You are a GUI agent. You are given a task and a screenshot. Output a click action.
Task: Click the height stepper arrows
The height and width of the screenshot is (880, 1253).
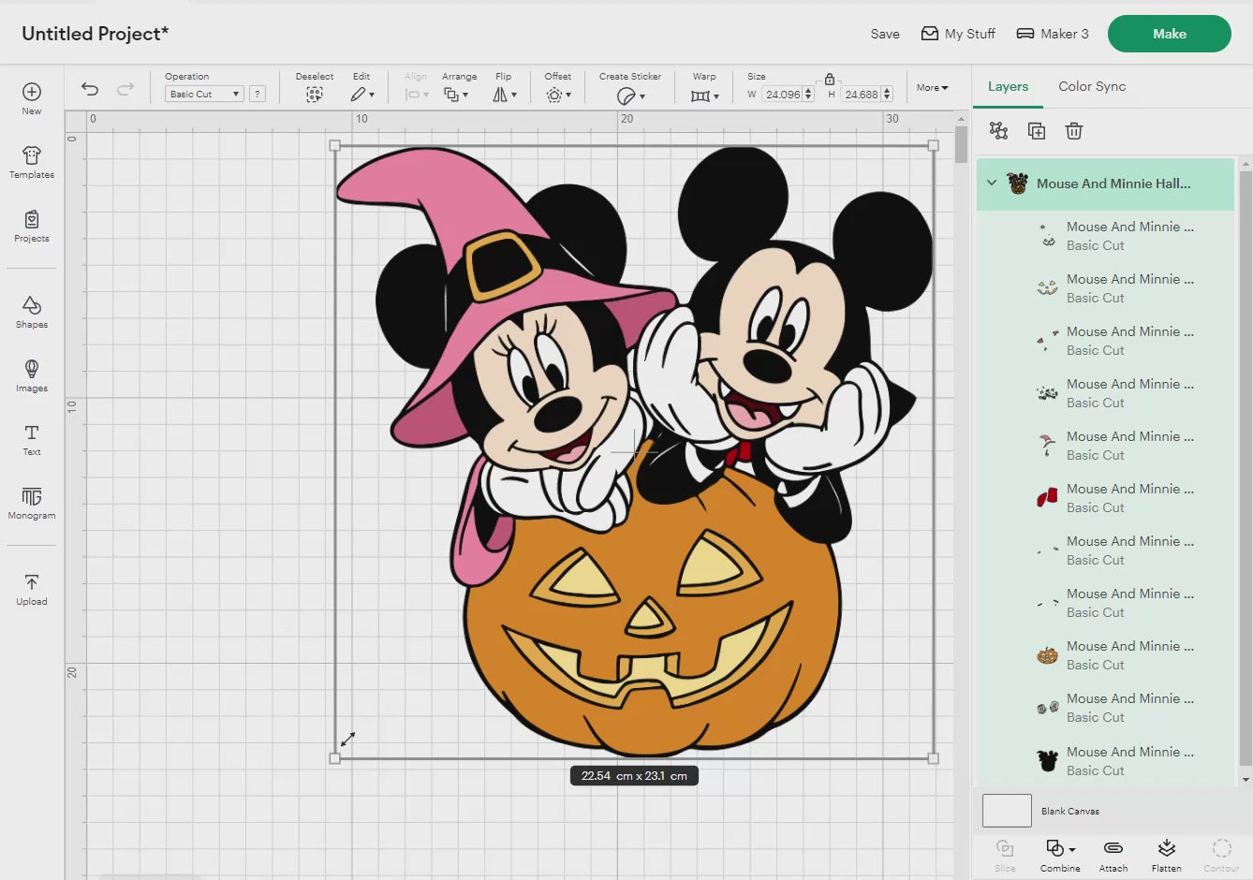887,95
